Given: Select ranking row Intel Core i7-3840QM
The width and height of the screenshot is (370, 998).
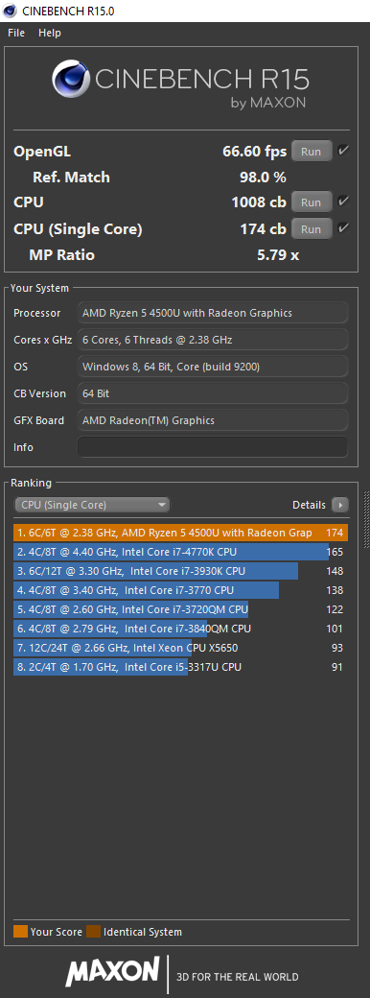Looking at the screenshot, I should (180, 629).
